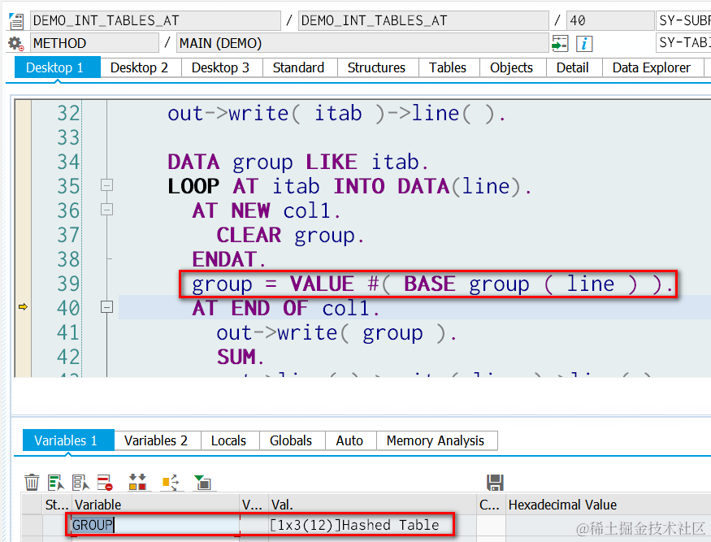Click the save (floppy disk) icon above table
The width and height of the screenshot is (711, 542).
[x=495, y=483]
